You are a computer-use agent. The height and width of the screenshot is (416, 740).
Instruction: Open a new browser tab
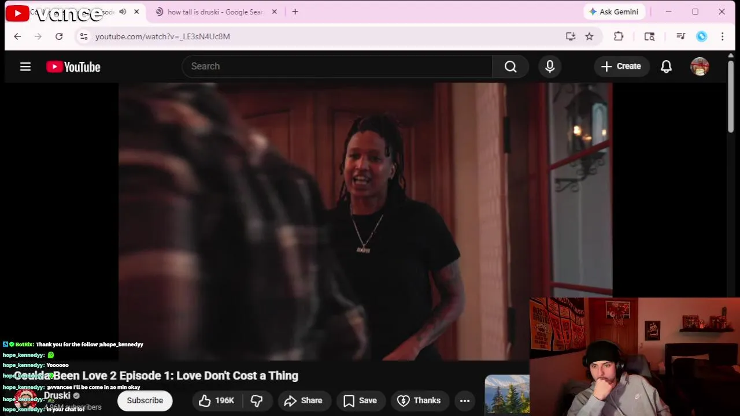coord(295,12)
